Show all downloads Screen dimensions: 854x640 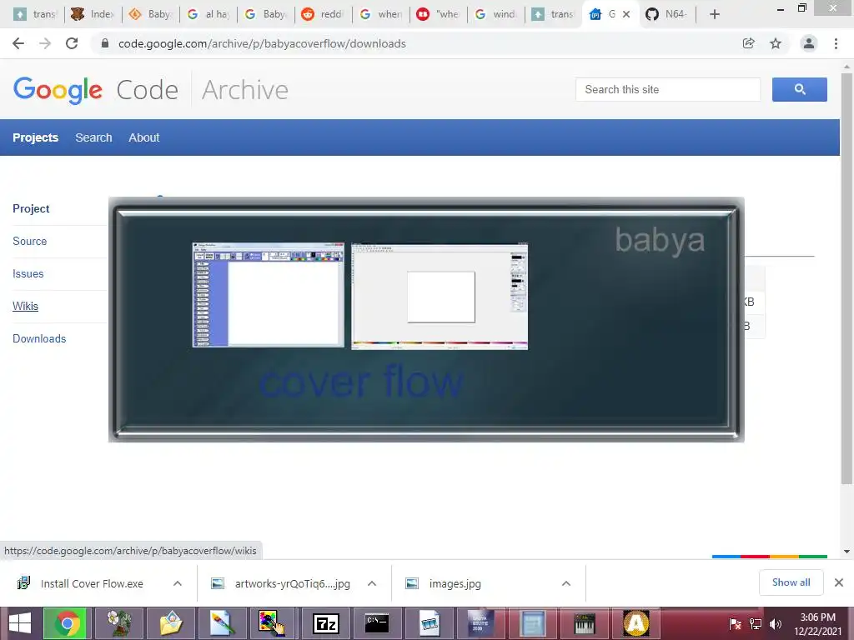[x=791, y=582]
